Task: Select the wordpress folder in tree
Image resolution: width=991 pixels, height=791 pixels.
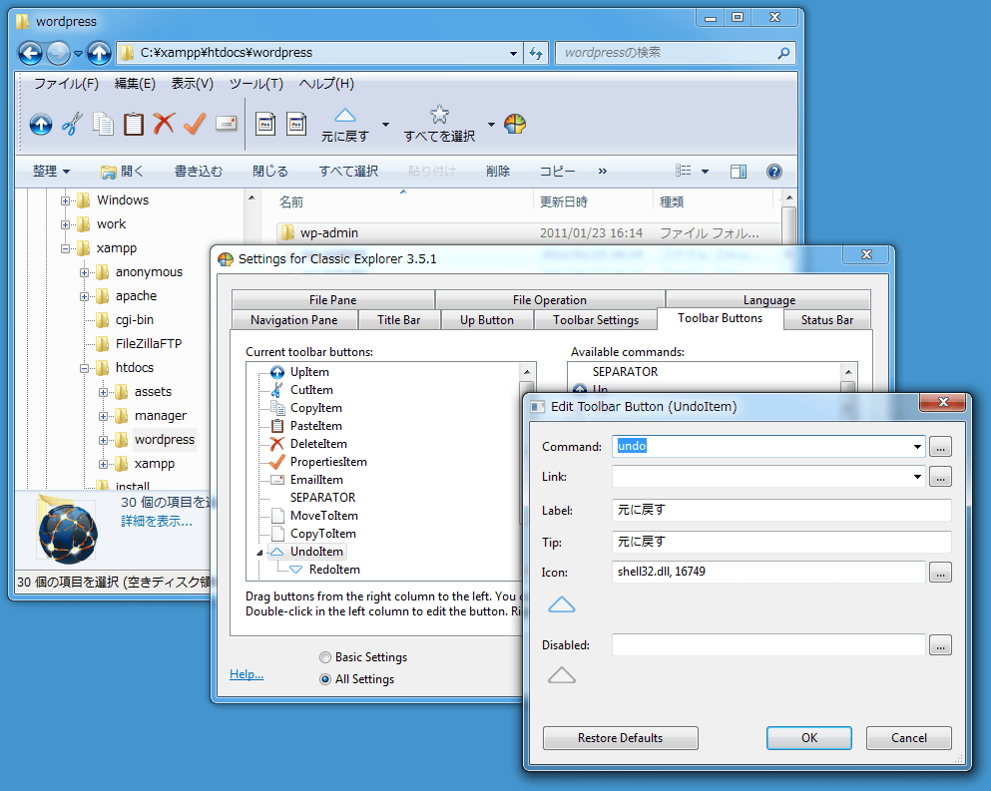Action: [x=165, y=440]
